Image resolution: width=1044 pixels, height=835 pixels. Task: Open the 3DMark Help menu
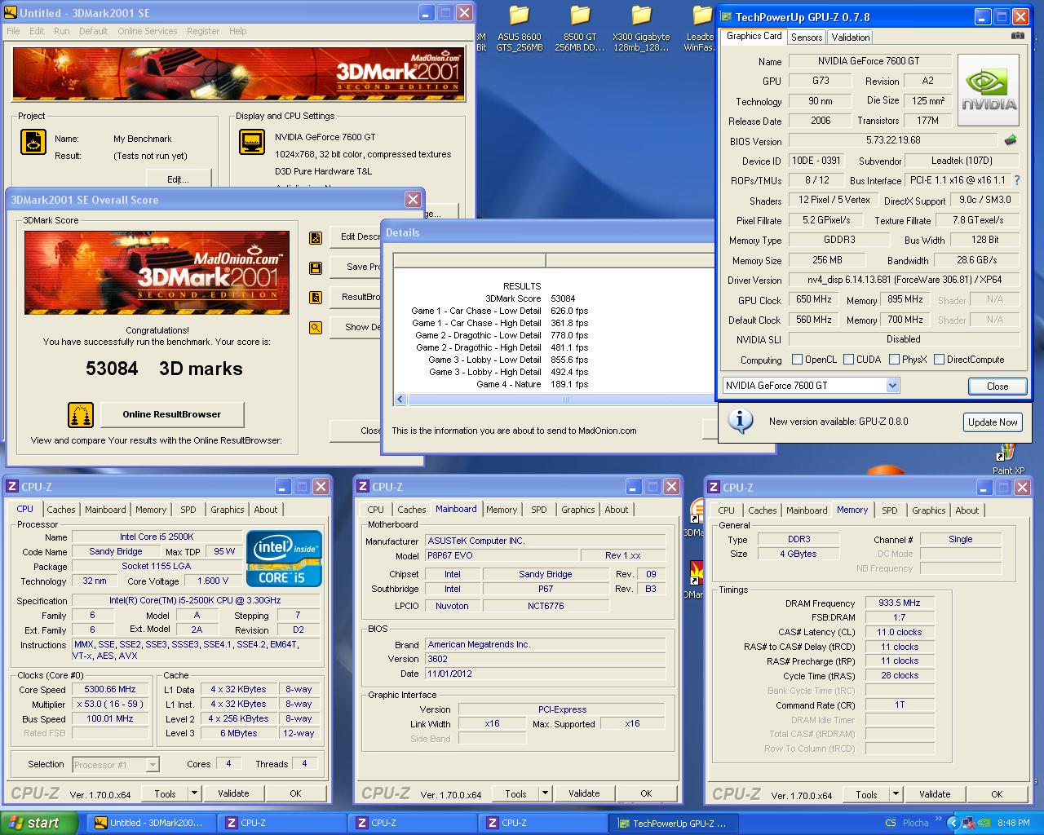point(237,31)
